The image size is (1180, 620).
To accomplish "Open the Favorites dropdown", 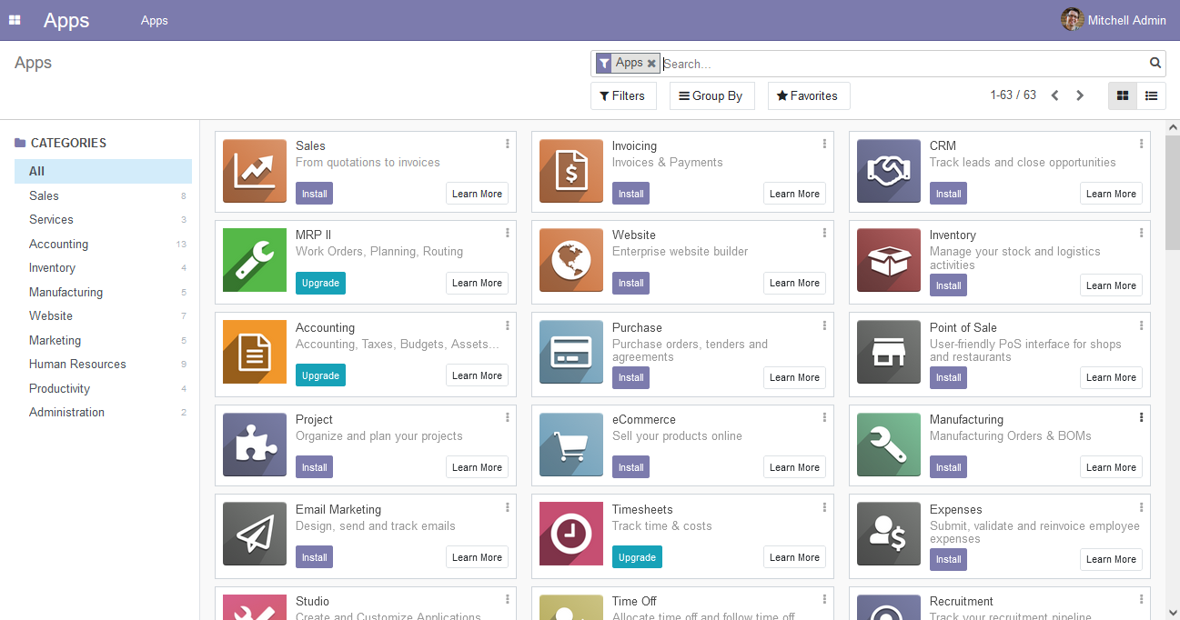I will point(808,95).
